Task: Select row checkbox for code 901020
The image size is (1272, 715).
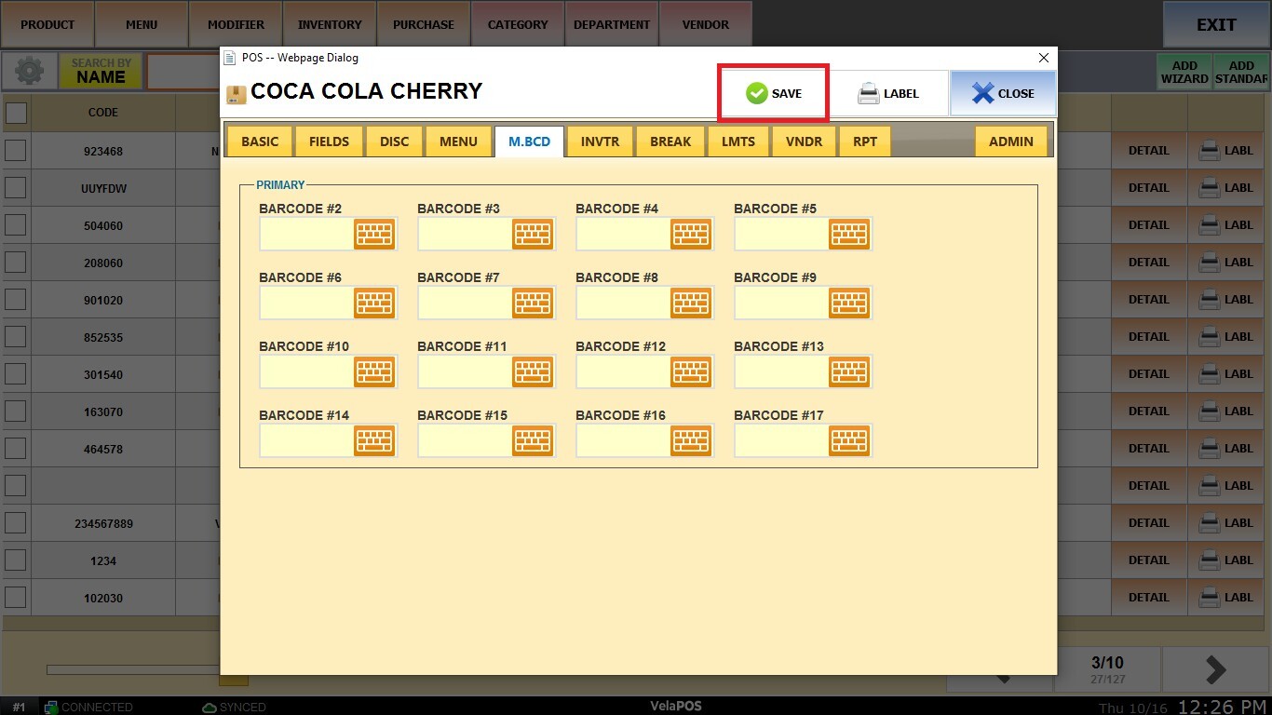Action: pos(16,300)
